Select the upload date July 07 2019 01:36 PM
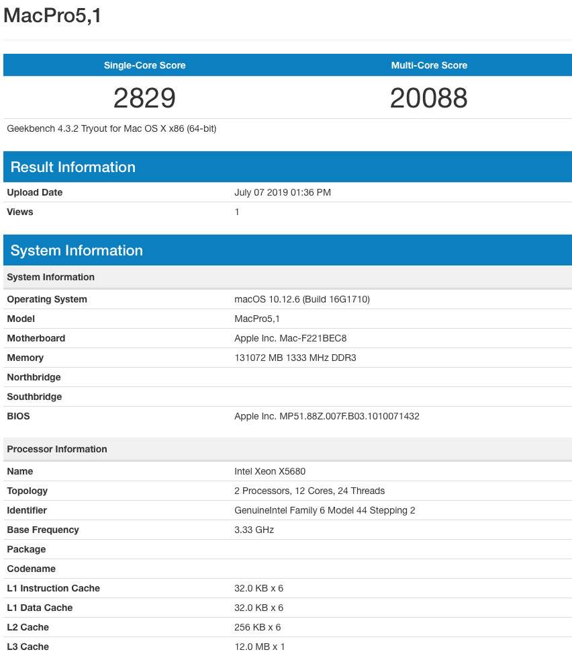The height and width of the screenshot is (656, 572). pos(283,192)
